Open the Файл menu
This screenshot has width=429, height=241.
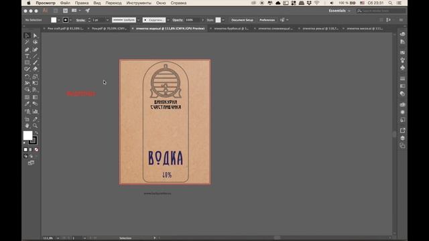[x=65, y=3]
